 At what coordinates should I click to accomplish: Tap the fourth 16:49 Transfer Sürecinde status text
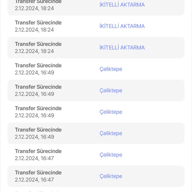tap(38, 130)
